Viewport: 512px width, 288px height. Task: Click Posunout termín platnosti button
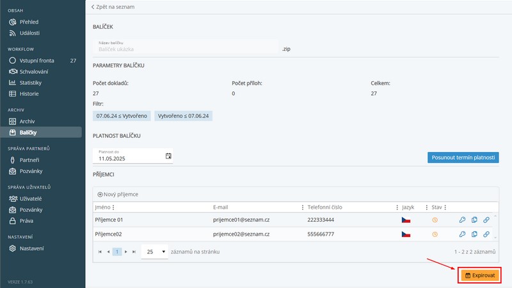pyautogui.click(x=462, y=158)
